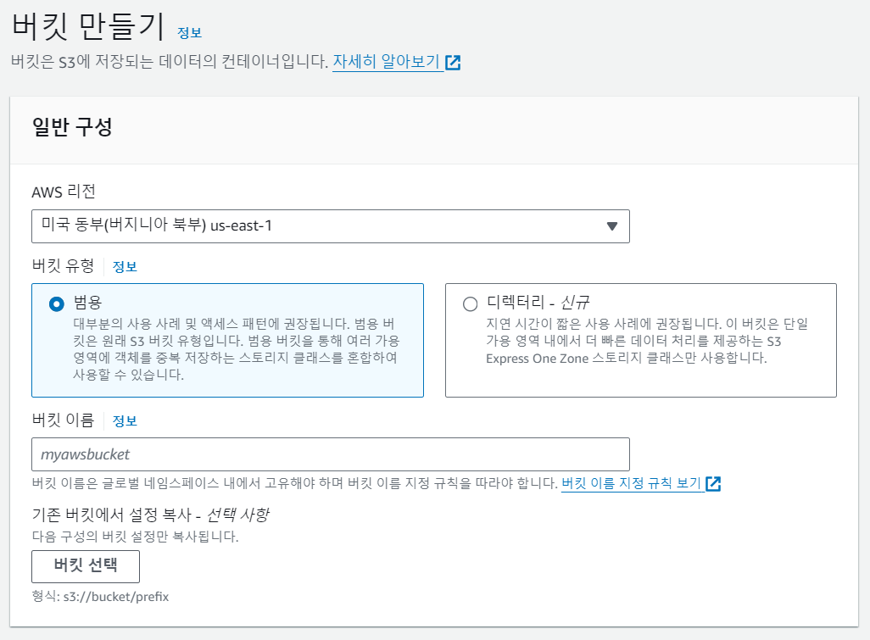The image size is (870, 640).
Task: Open 정보 link next to 버킷 만들기
Action: point(189,33)
